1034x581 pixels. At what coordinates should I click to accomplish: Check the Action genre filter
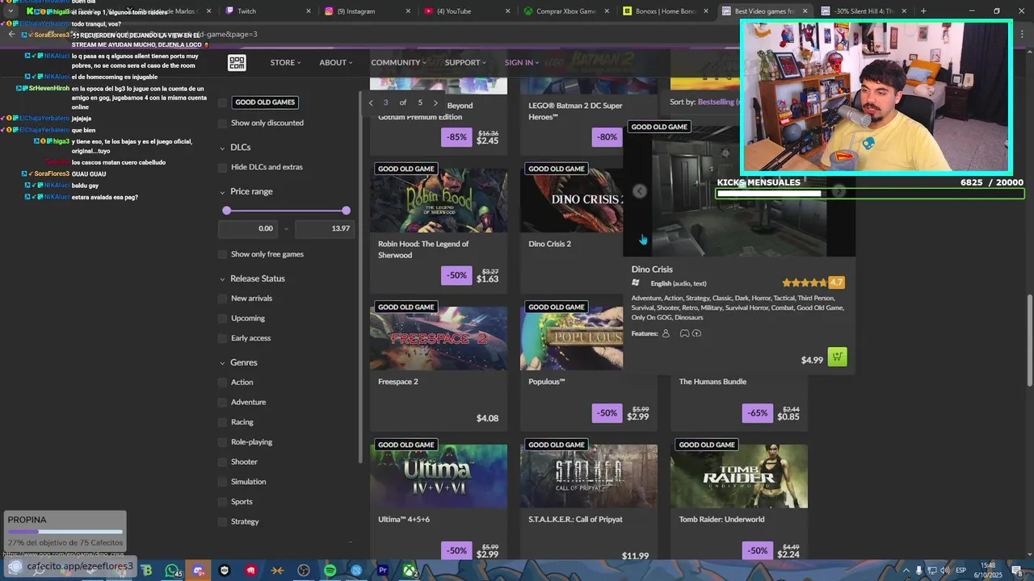(223, 382)
